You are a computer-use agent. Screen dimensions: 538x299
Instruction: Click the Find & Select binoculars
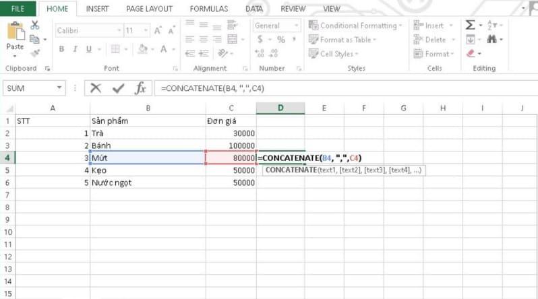tap(491, 40)
